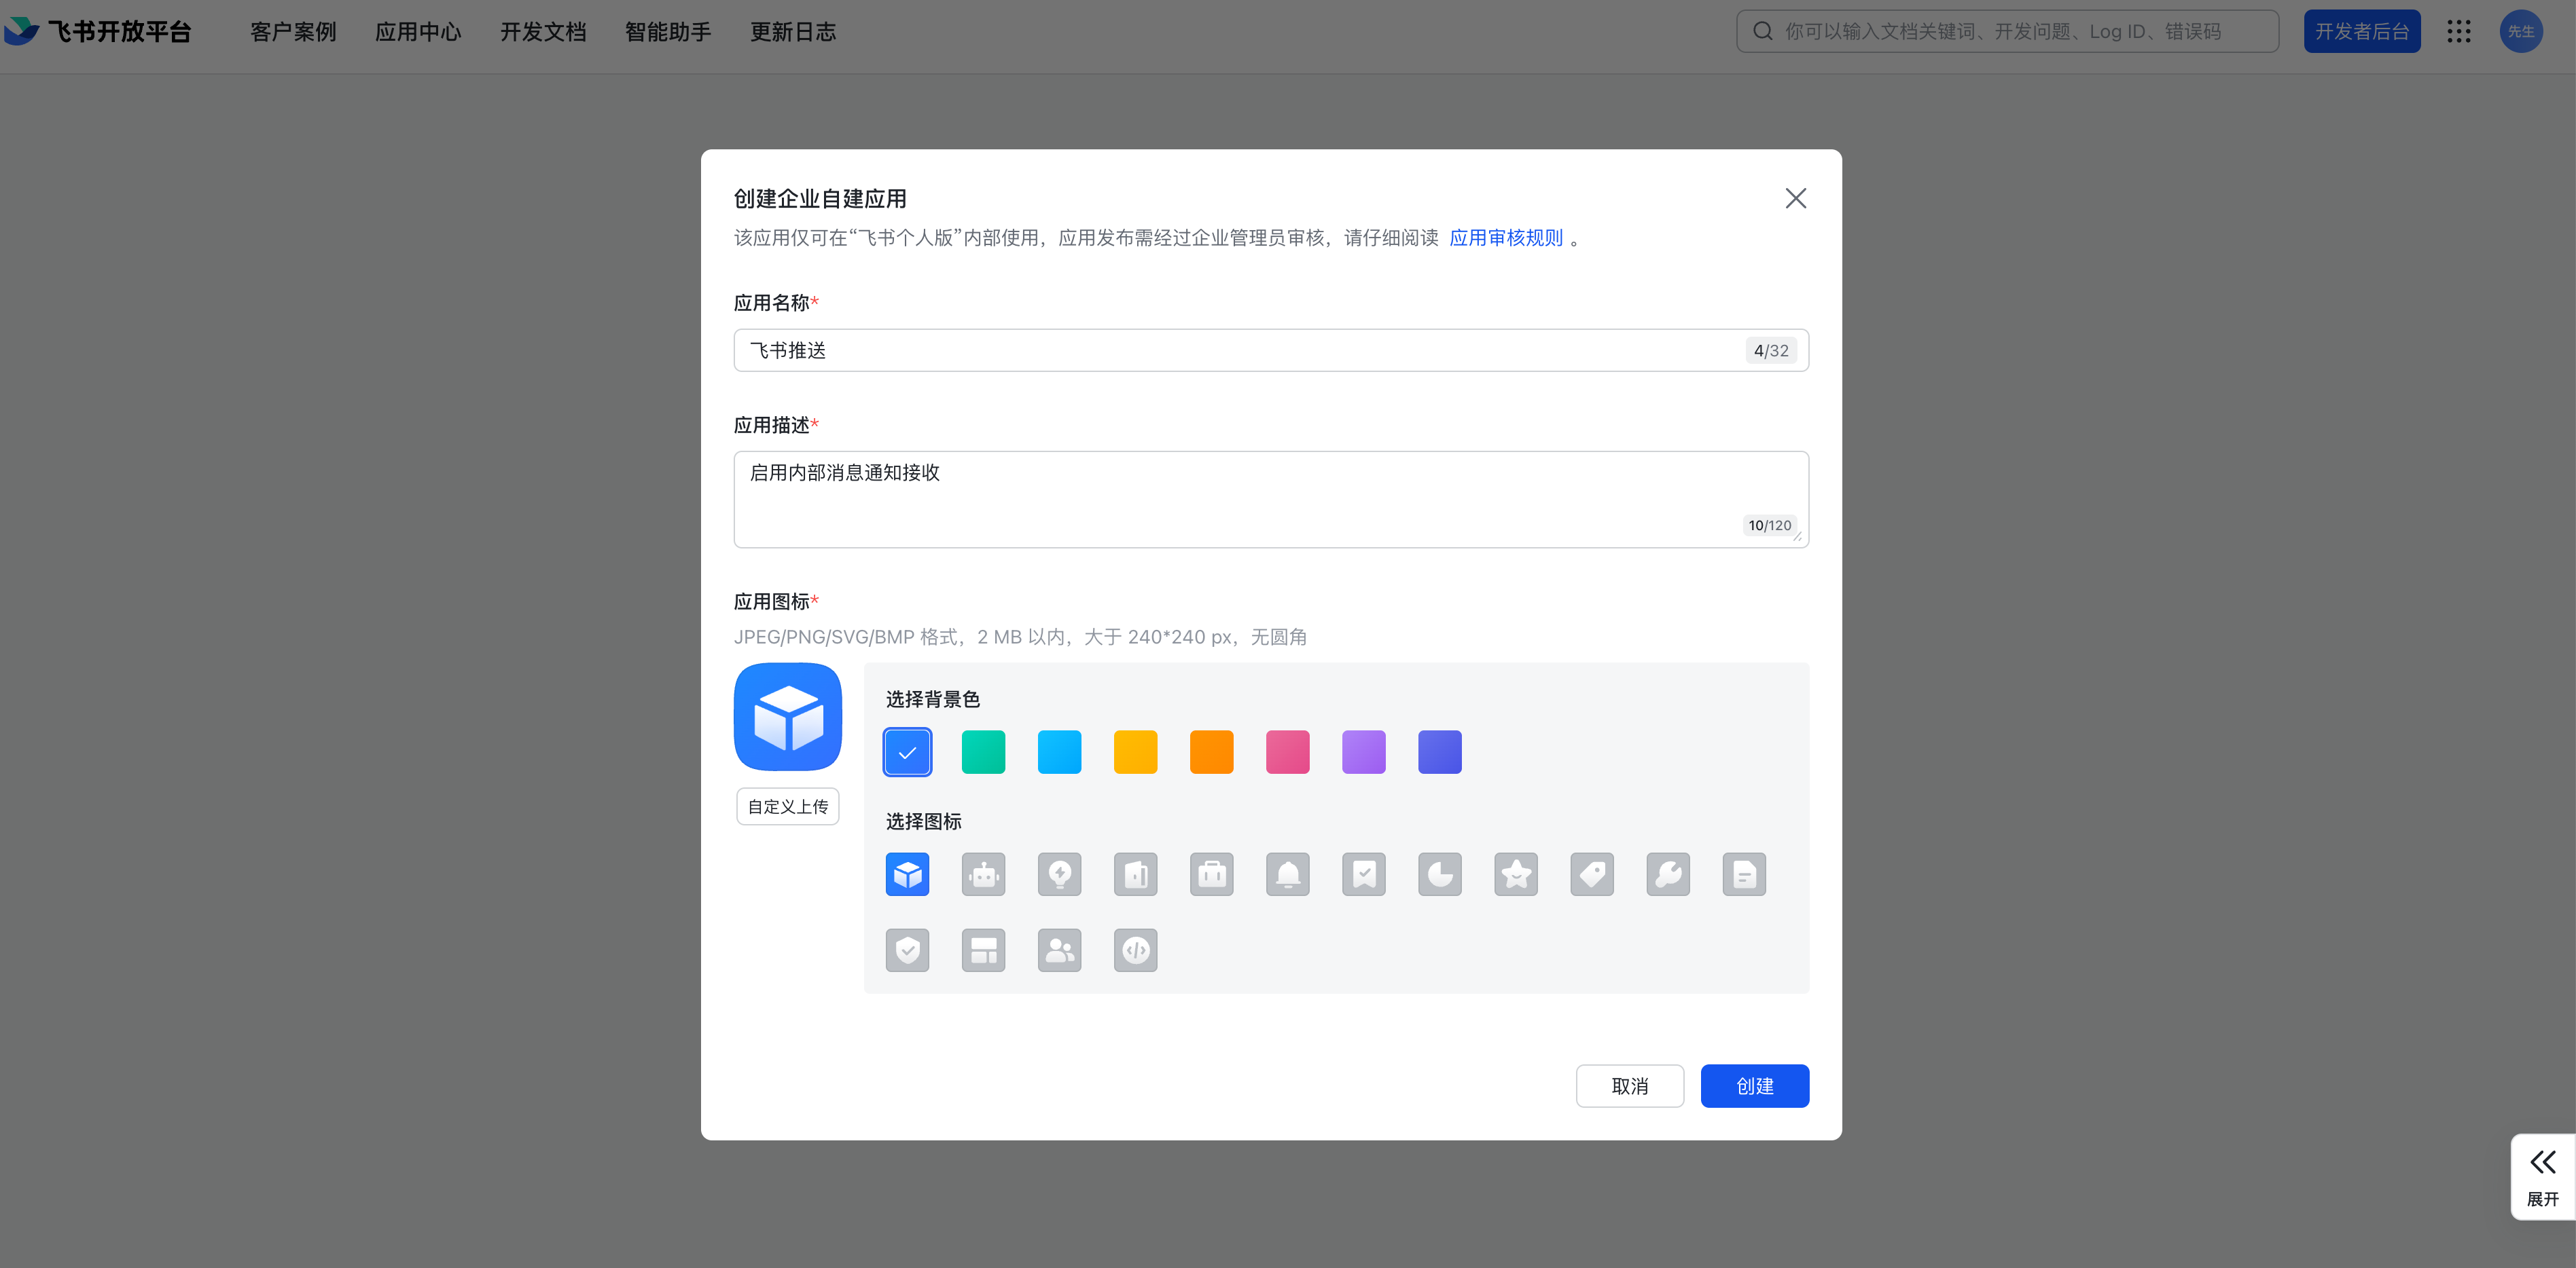Pick the wrench app icon
This screenshot has height=1268, width=2576.
tap(1668, 874)
